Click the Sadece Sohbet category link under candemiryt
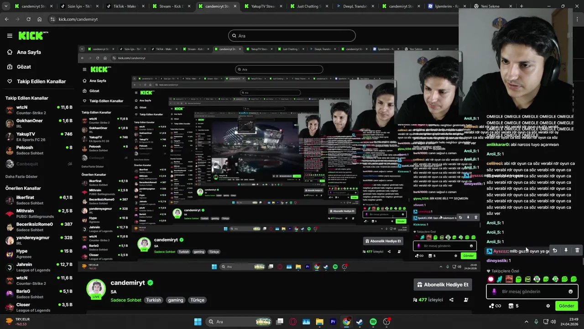The image size is (584, 329). click(126, 300)
